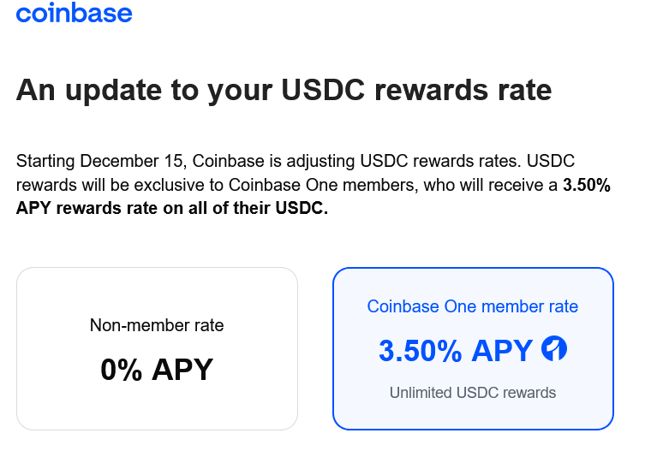Image resolution: width=651 pixels, height=451 pixels.
Task: Click the bold "3.50%" ending the paragraph's second line
Action: click(586, 185)
